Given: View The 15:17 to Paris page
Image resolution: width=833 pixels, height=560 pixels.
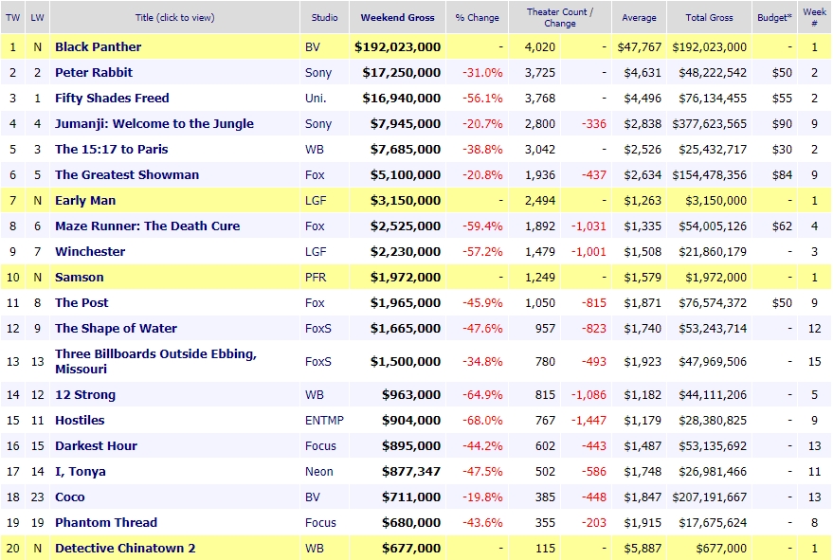Looking at the screenshot, I should [x=112, y=150].
